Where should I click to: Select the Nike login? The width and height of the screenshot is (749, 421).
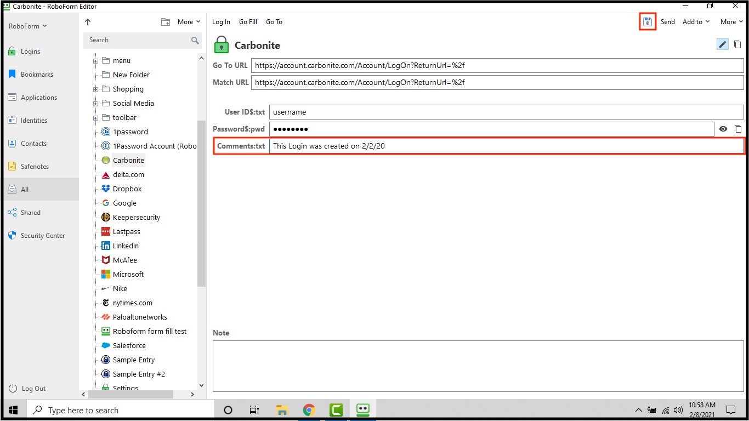click(x=120, y=289)
